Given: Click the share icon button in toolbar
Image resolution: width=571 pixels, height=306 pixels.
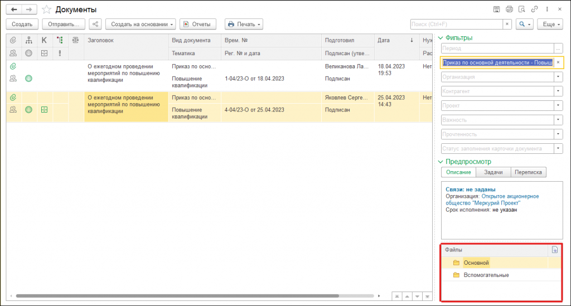Looking at the screenshot, I should coord(95,24).
